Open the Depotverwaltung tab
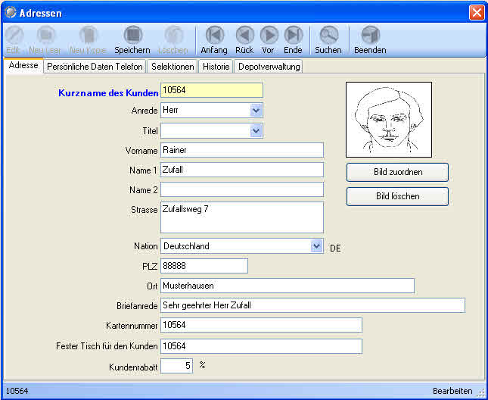Image resolution: width=488 pixels, height=400 pixels. (269, 67)
